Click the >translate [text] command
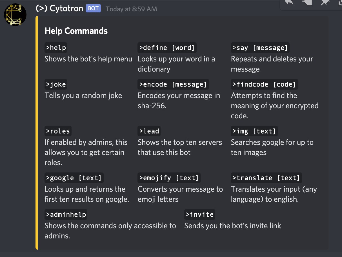This screenshot has width=342, height=257. [x=266, y=178]
